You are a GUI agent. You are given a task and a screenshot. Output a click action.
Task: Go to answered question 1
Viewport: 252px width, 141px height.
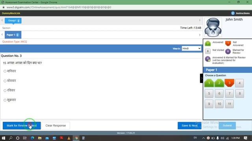coord(209,83)
